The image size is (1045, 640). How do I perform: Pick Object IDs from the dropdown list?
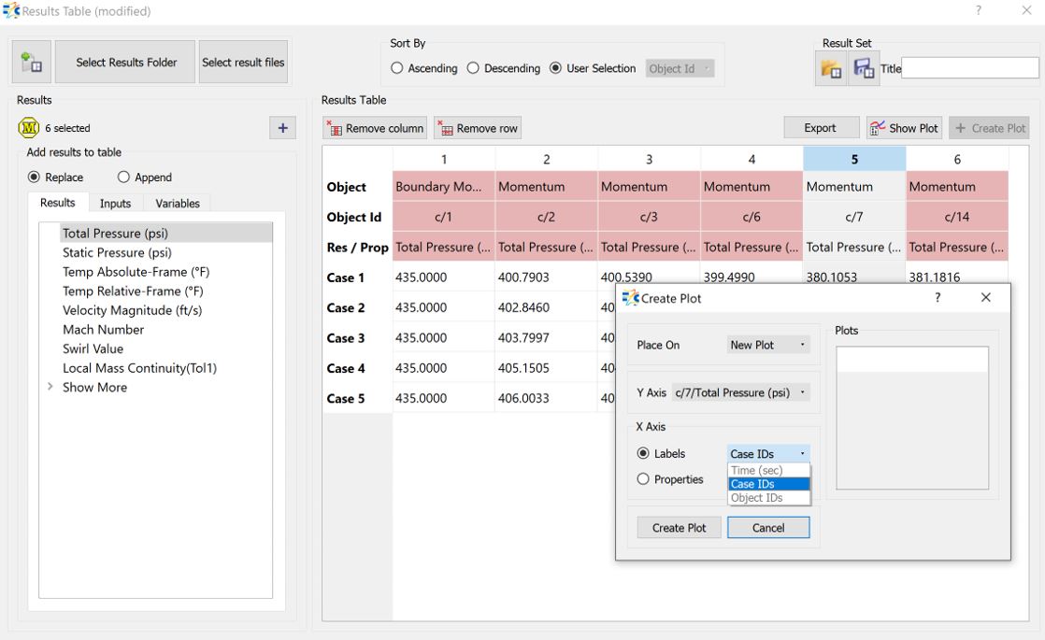757,498
